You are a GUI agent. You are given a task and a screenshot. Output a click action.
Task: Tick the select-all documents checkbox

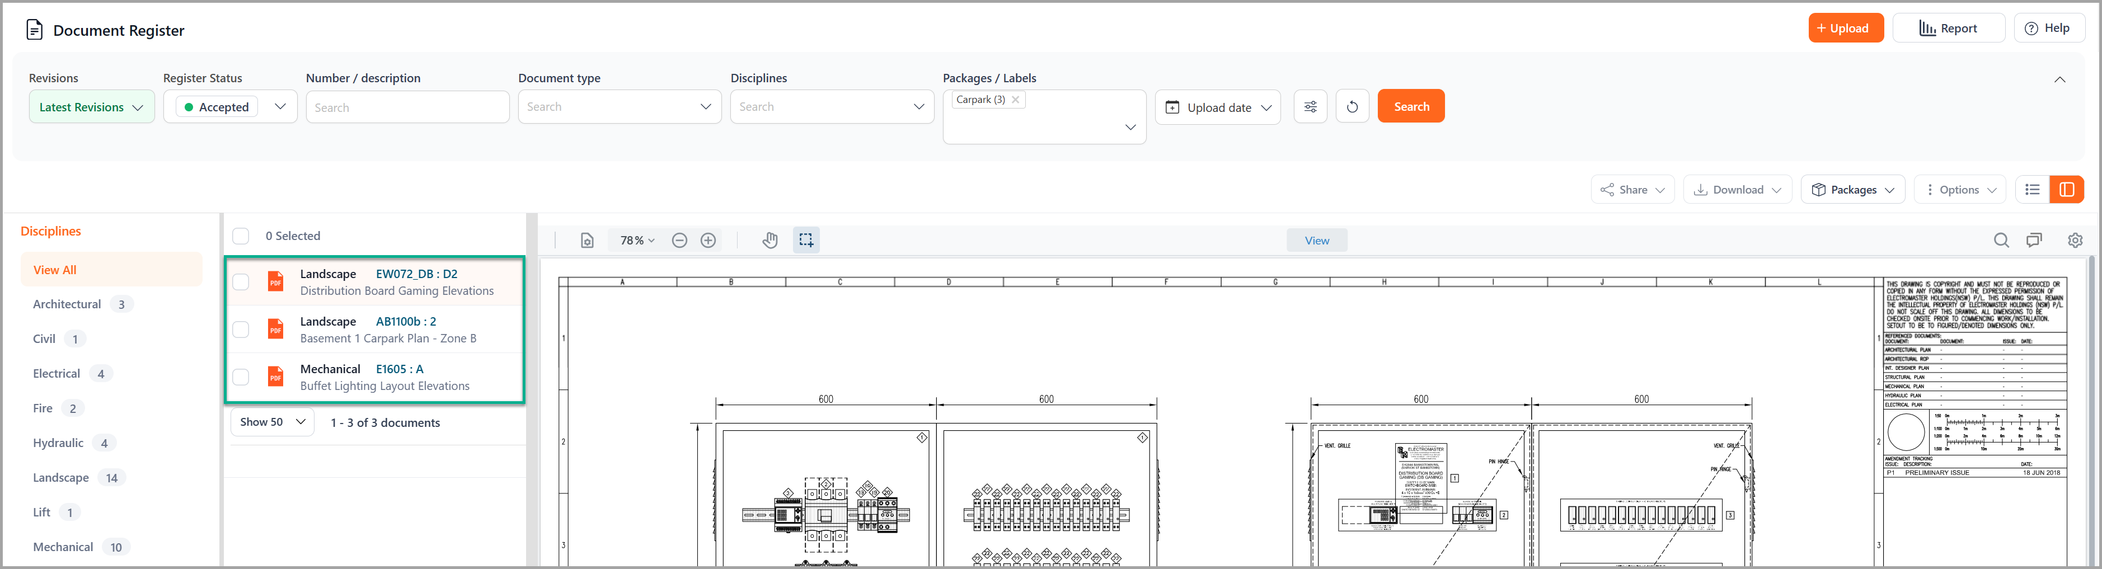[x=241, y=236]
